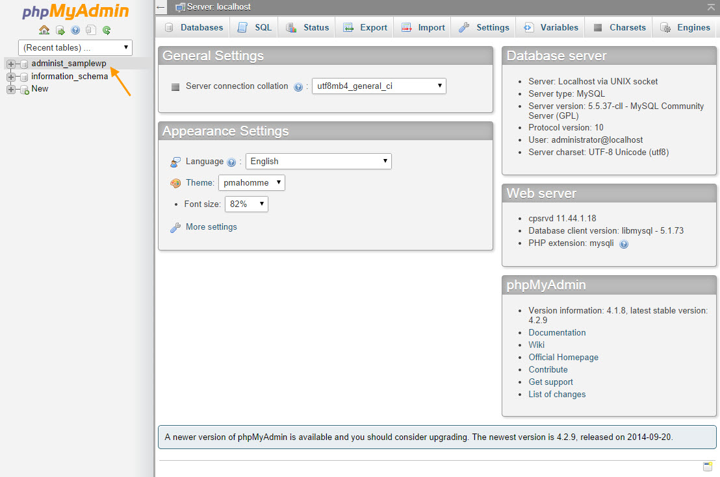Click the More settings link
Viewport: 720px width, 477px height.
tap(211, 227)
